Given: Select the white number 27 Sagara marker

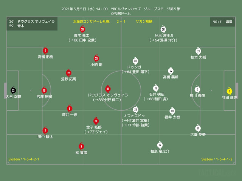Looking at the screenshot, I should tap(160, 145).
